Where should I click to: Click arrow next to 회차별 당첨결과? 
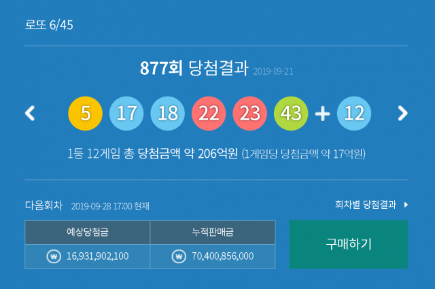406,205
